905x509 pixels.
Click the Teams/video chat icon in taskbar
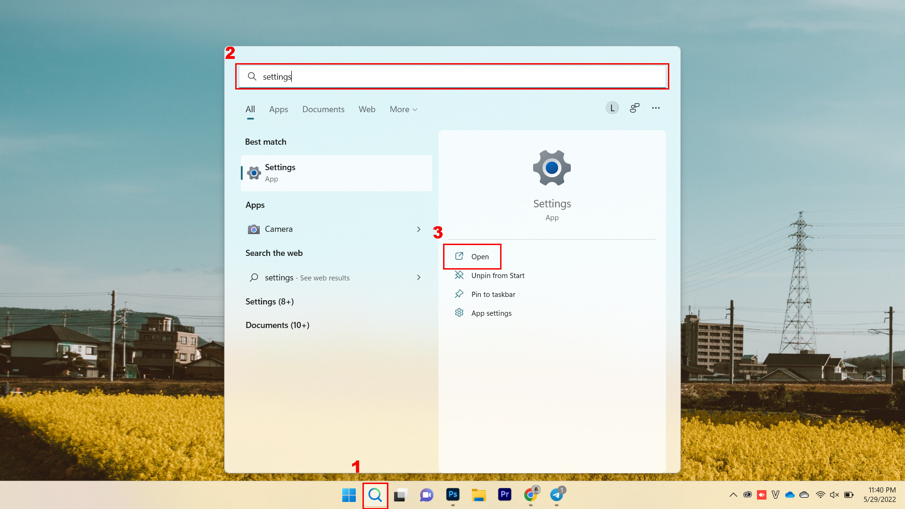[427, 495]
